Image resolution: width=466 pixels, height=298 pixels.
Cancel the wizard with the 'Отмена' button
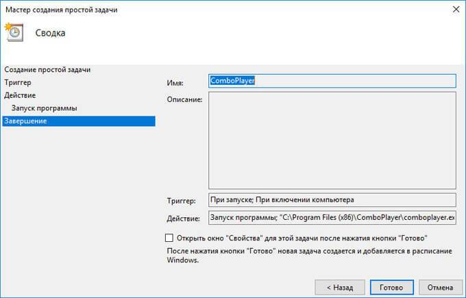click(440, 286)
